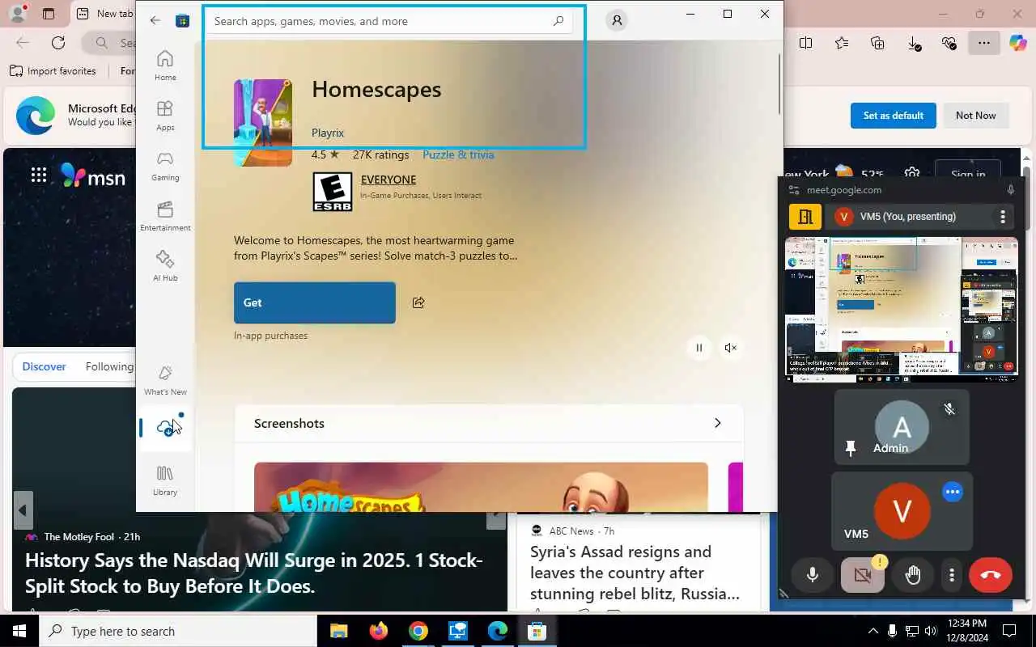Unmute the Homescapes trailer audio
The height and width of the screenshot is (647, 1036).
coord(731,348)
